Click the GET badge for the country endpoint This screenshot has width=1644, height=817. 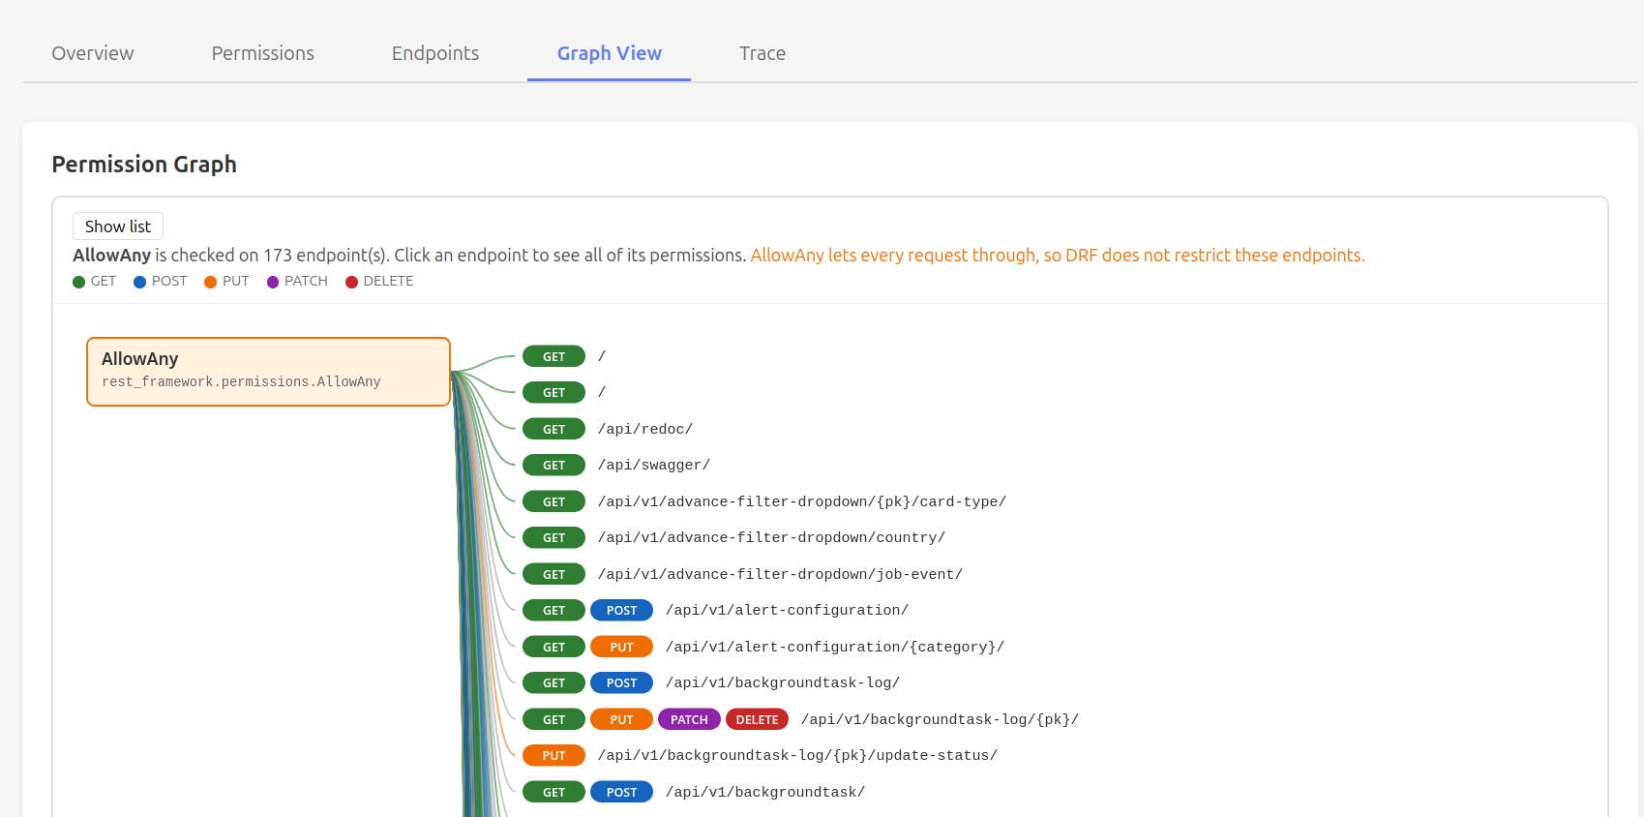coord(553,537)
